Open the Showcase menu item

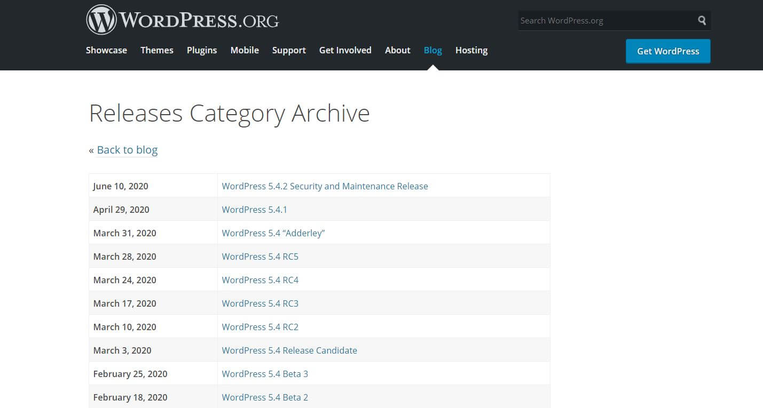tap(106, 50)
